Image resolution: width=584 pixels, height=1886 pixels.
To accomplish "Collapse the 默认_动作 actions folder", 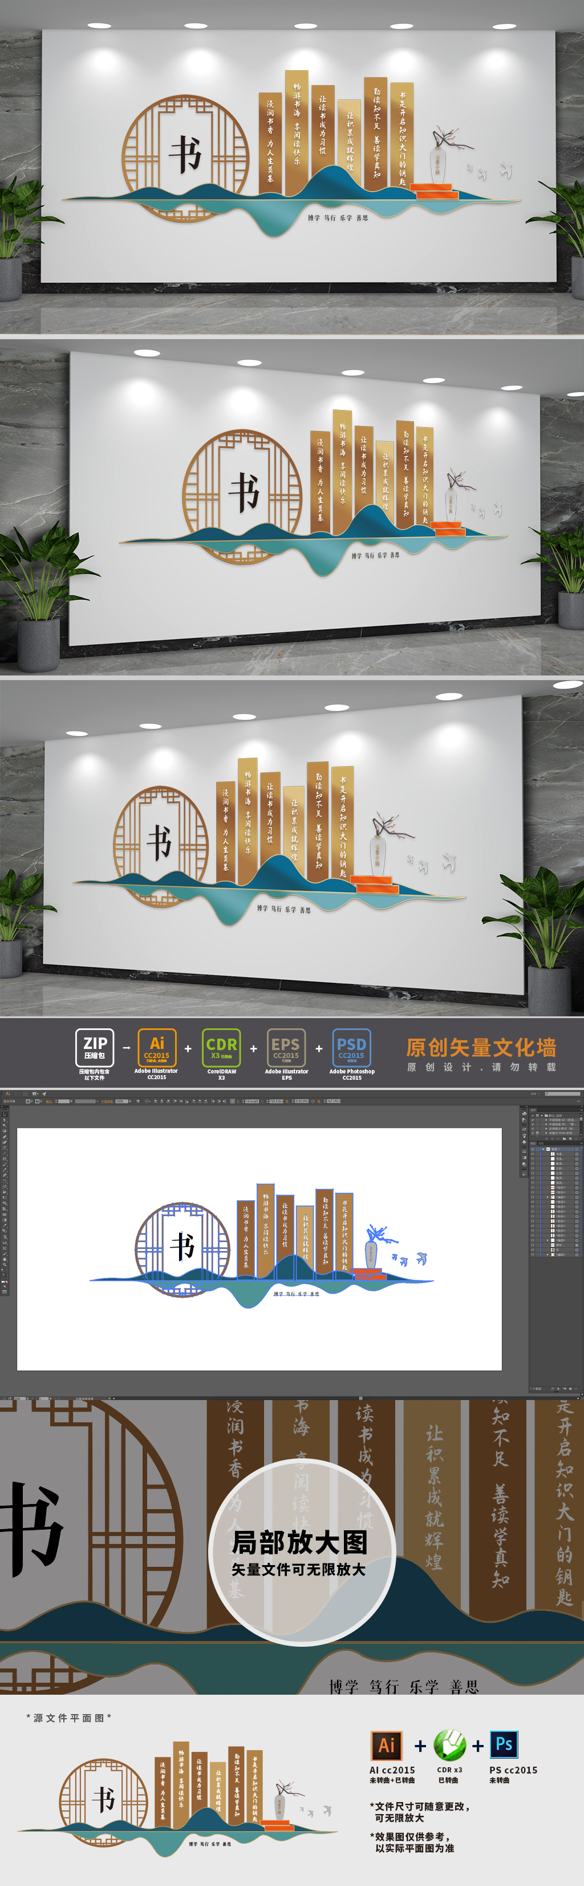I will point(542,1116).
